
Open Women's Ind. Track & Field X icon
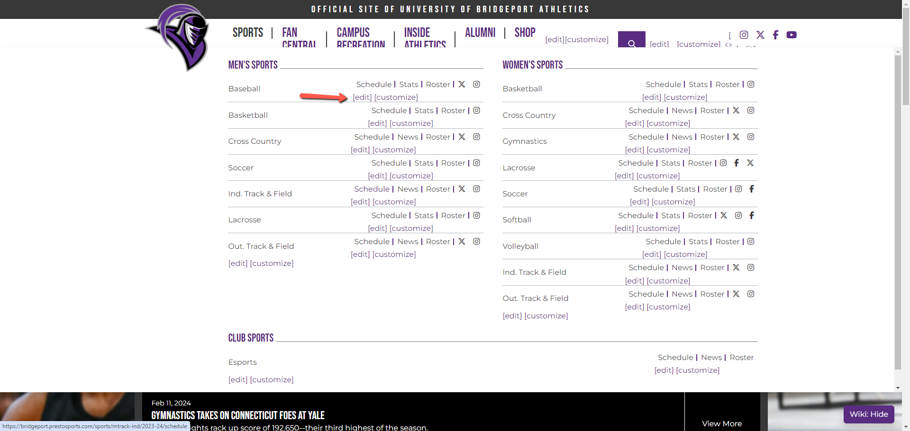coord(736,267)
